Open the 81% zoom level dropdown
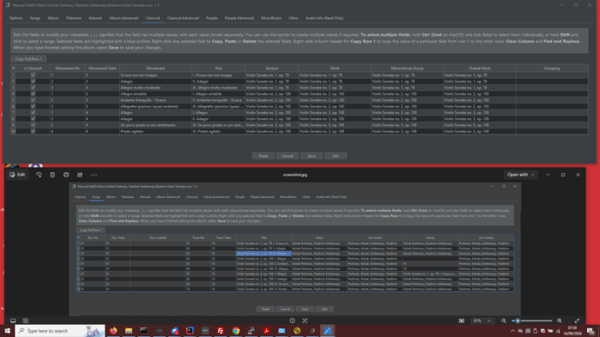The width and height of the screenshot is (600, 337). click(x=482, y=320)
